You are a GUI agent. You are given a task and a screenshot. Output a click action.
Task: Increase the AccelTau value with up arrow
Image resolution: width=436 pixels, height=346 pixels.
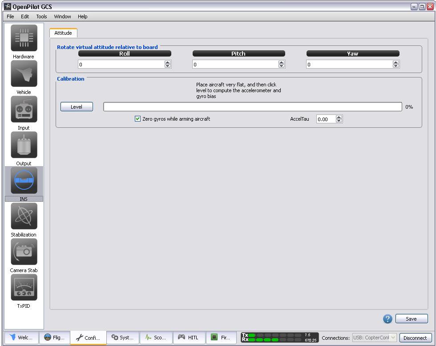[x=339, y=117]
